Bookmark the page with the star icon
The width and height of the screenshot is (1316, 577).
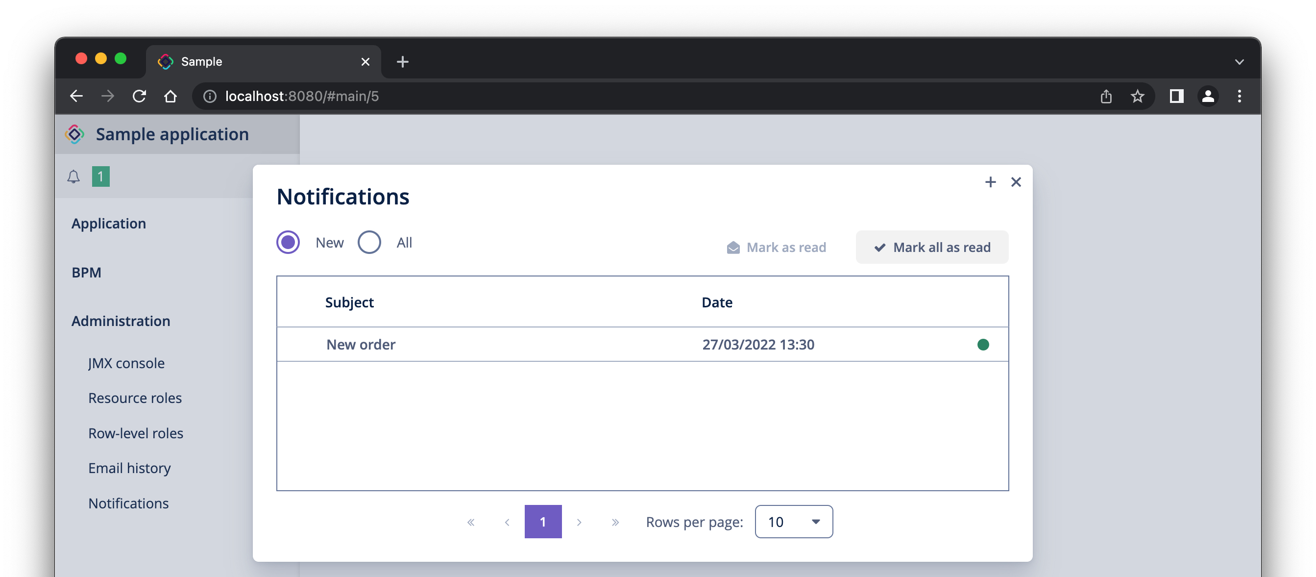tap(1137, 96)
